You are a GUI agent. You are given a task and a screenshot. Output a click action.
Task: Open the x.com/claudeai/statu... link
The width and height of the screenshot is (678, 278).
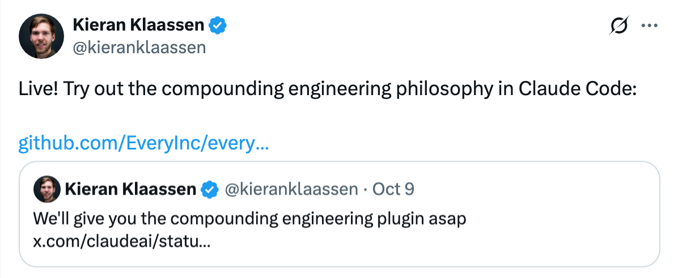click(122, 242)
